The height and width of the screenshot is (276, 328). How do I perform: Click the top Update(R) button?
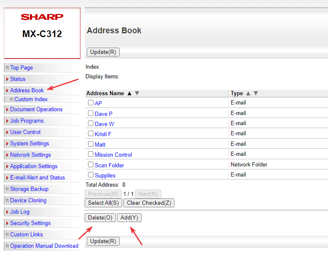[x=103, y=52]
